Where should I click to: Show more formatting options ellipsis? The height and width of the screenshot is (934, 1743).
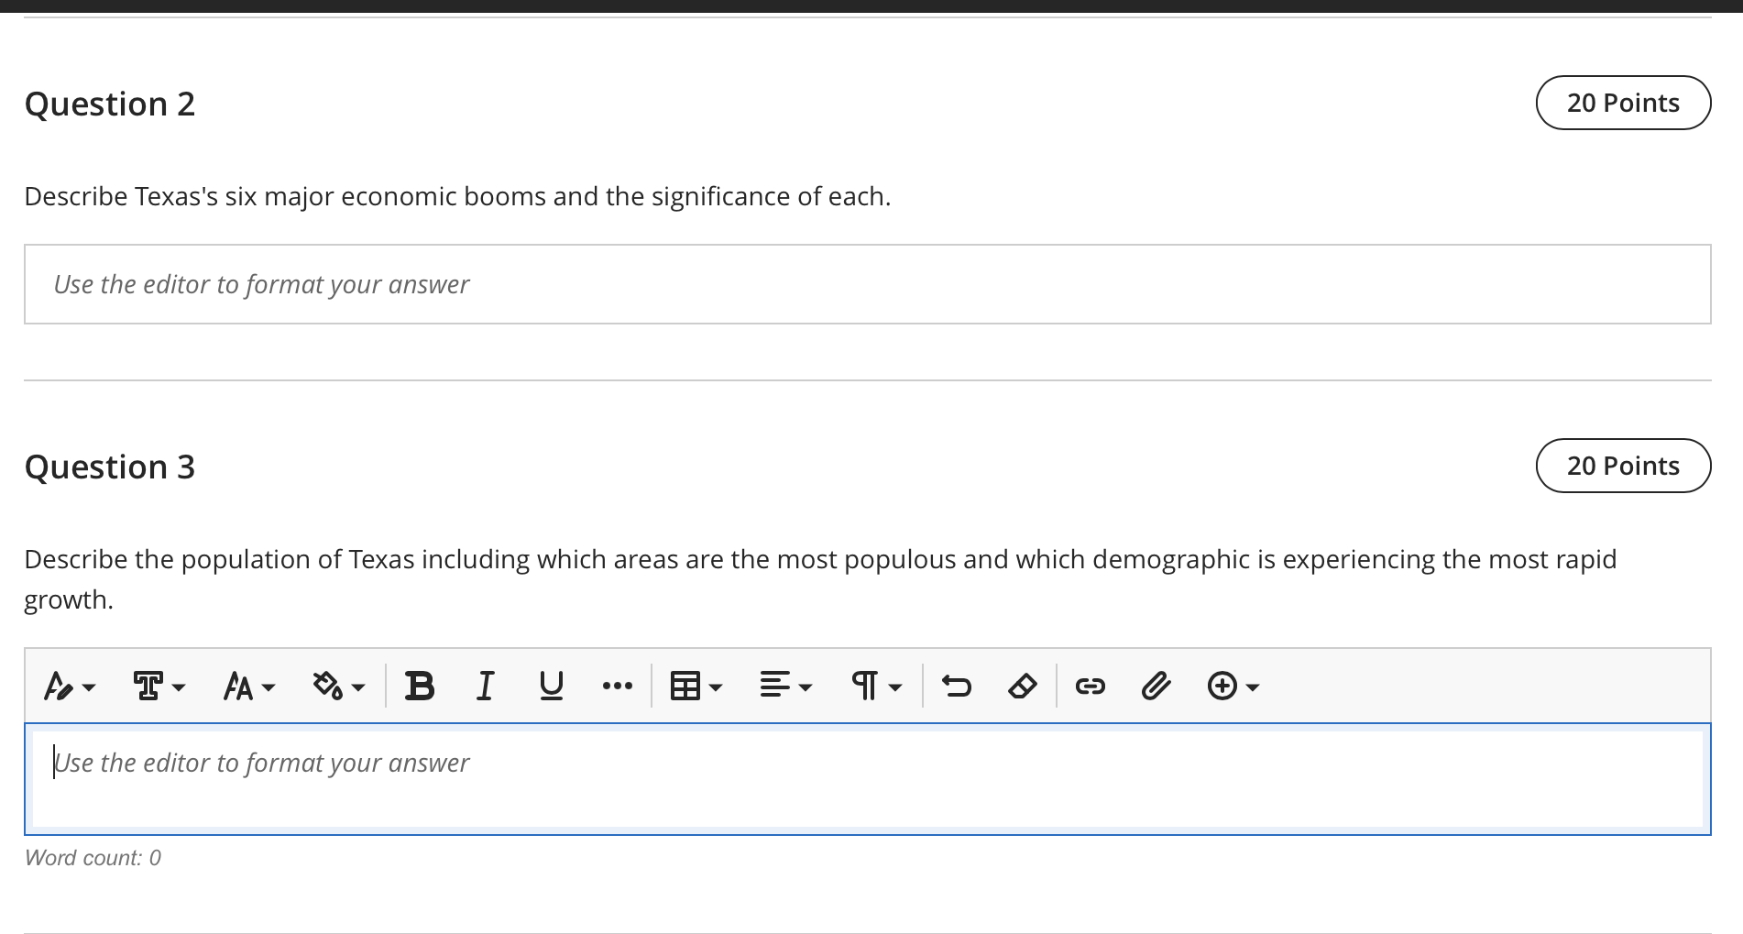pos(617,686)
